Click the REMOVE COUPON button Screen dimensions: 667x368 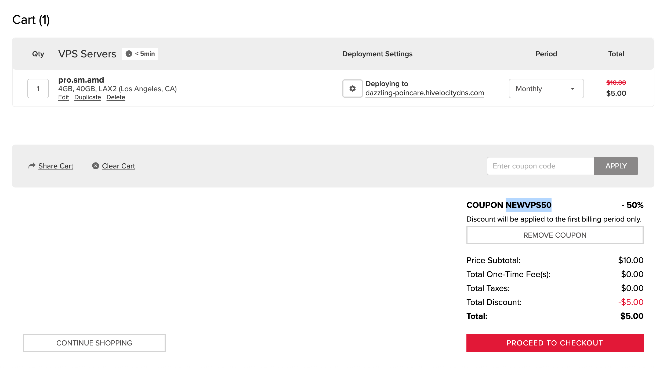click(555, 235)
